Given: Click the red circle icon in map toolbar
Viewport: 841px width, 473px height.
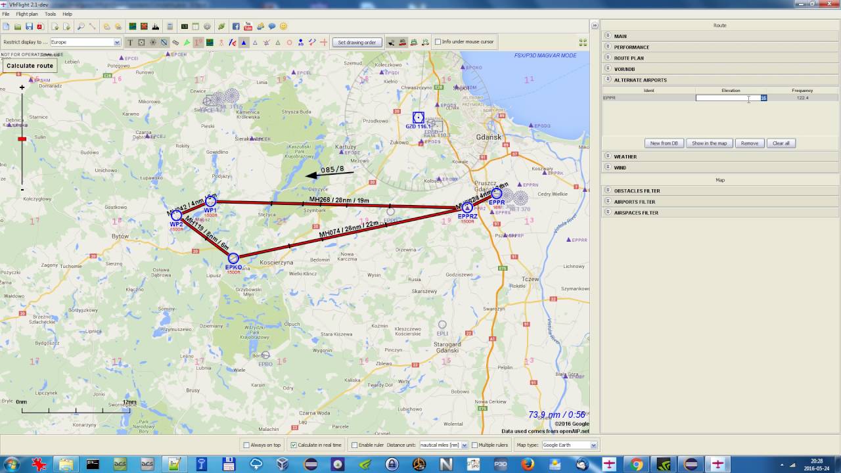Looking at the screenshot, I should point(289,42).
